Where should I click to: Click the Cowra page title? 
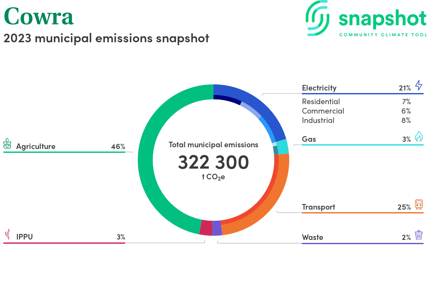click(38, 16)
